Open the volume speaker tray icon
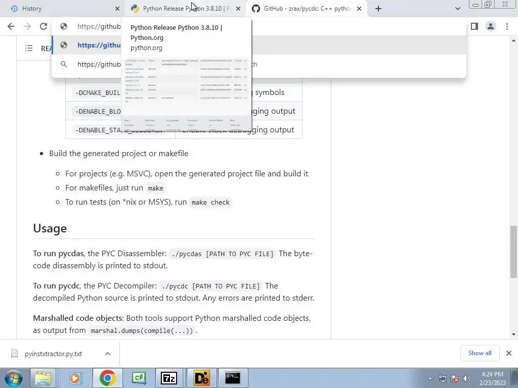 pos(467,378)
